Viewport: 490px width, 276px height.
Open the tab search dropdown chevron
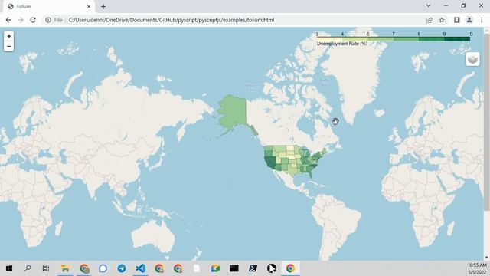429,5
